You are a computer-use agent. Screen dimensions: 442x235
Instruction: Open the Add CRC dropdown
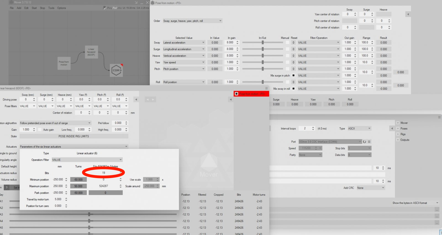pos(371,188)
